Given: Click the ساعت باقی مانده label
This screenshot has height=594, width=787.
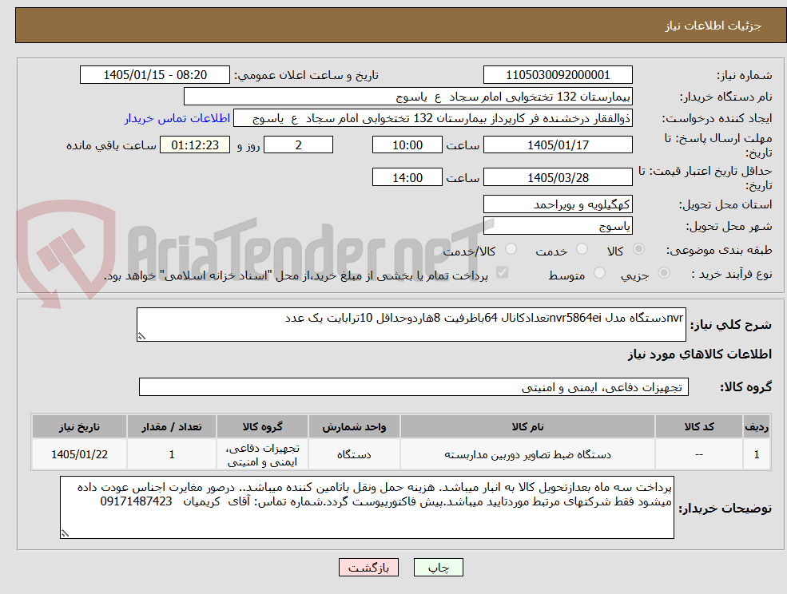Looking at the screenshot, I should point(111,145).
